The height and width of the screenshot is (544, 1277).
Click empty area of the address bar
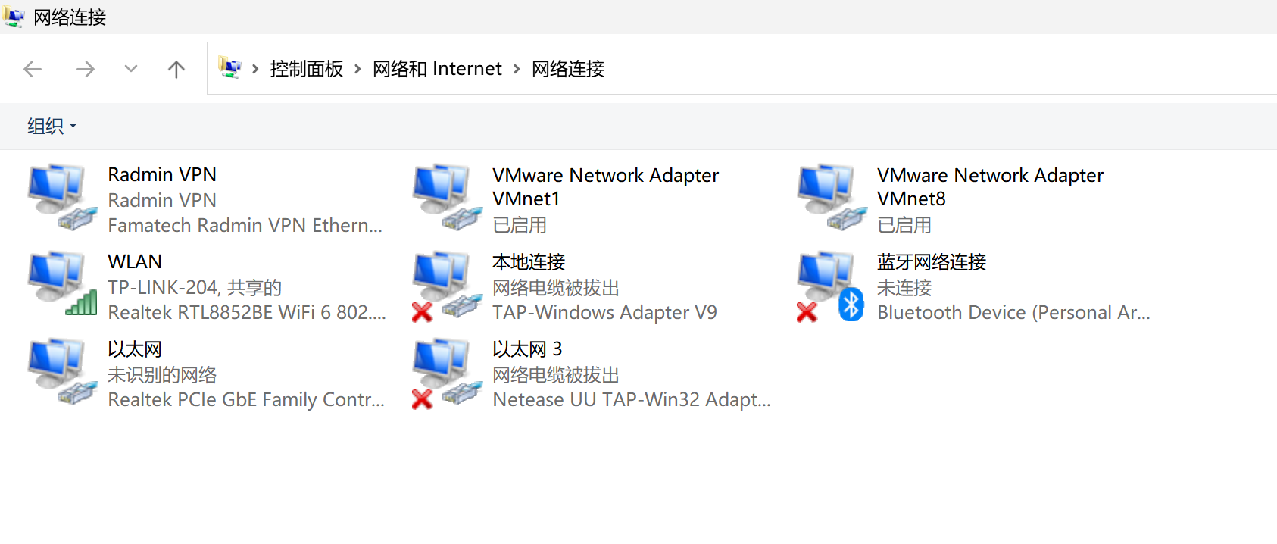[x=939, y=68]
